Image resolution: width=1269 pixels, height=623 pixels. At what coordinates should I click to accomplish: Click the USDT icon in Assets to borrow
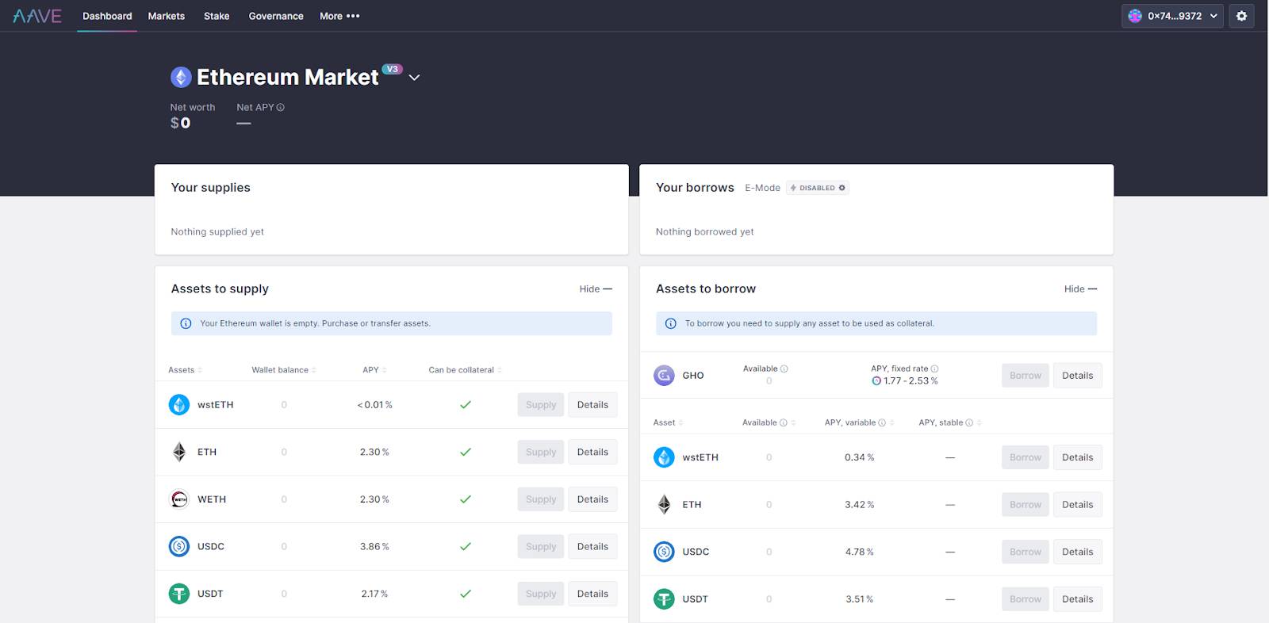(x=664, y=599)
